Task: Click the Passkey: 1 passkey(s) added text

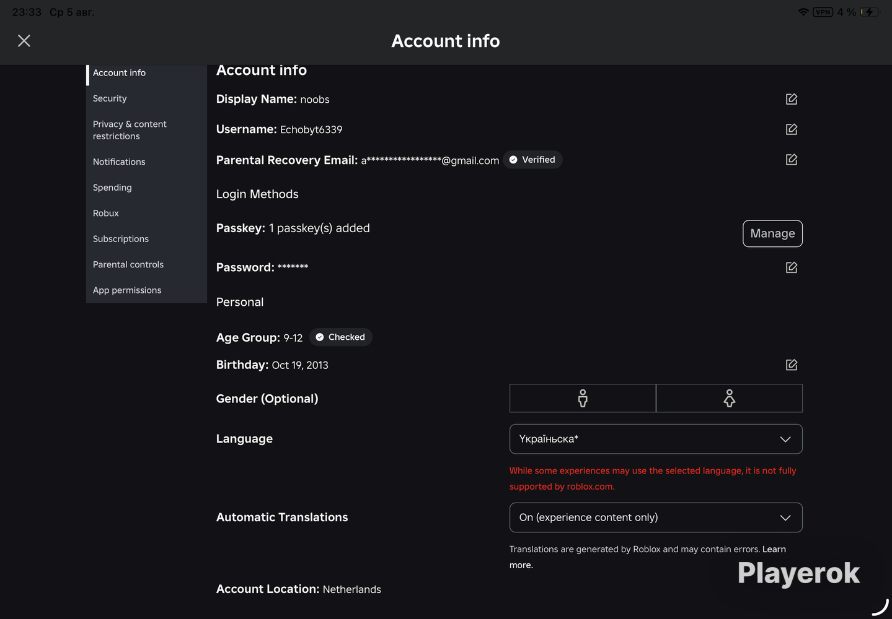Action: click(293, 228)
